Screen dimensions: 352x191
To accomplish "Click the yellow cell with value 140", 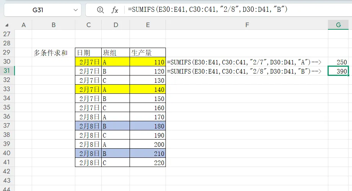I will tap(148, 89).
